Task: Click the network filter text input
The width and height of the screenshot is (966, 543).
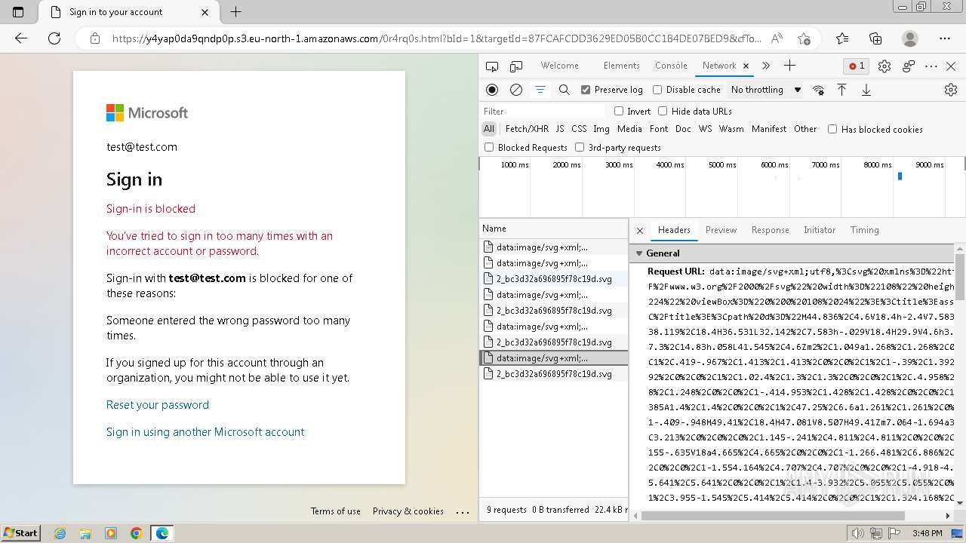Action: [x=543, y=111]
